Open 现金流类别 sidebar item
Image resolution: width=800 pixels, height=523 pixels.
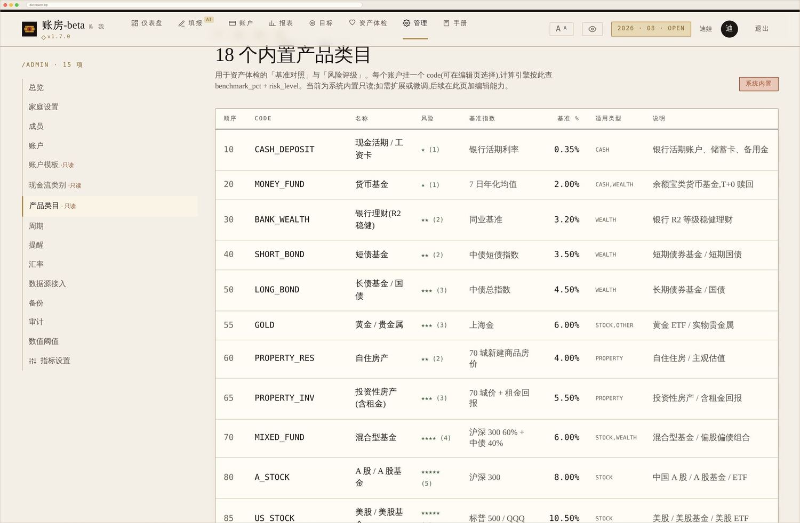(x=55, y=185)
